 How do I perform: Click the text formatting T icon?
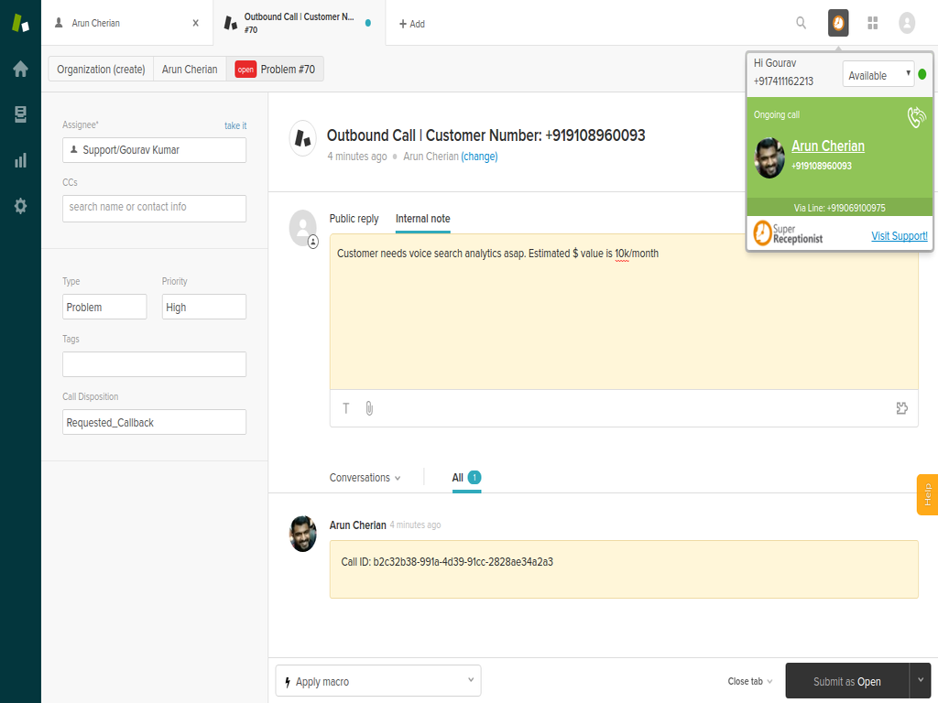[x=346, y=408]
